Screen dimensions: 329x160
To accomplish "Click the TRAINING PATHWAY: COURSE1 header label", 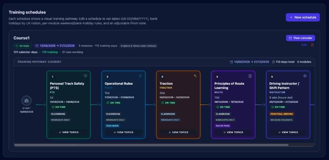I will click(39, 62).
